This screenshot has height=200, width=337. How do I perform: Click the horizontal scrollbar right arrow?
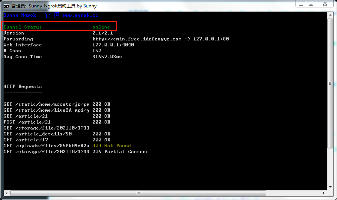coord(324,193)
